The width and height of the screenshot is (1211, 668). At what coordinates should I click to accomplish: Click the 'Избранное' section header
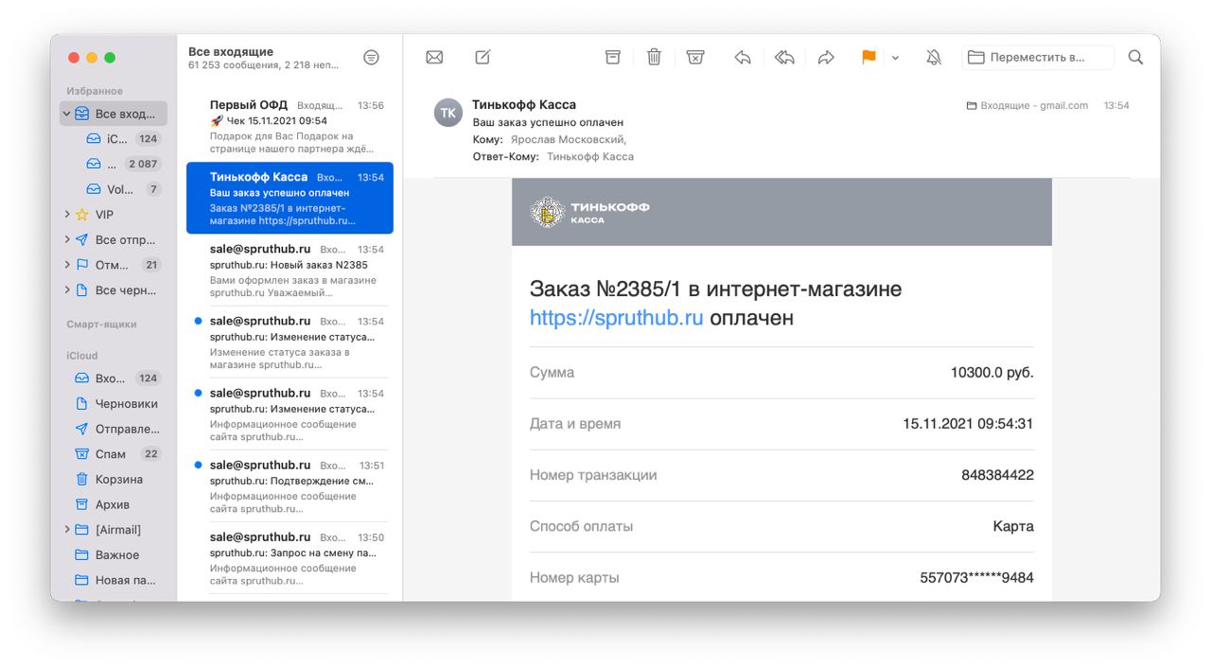[x=95, y=91]
